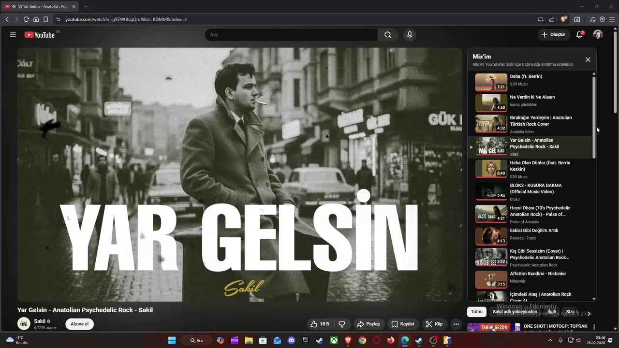Screen dimensions: 619x348
Task: Open the account avatar menu
Action: (598, 35)
